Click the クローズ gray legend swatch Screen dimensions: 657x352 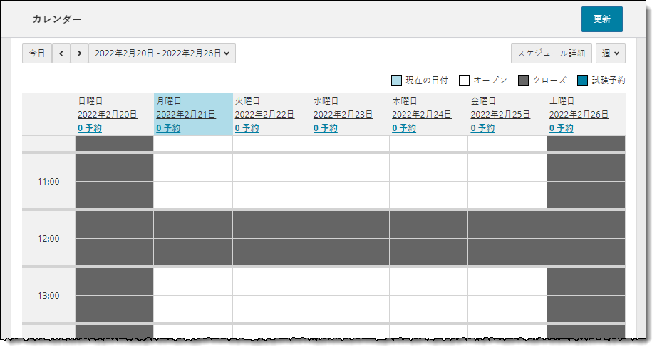(x=523, y=80)
